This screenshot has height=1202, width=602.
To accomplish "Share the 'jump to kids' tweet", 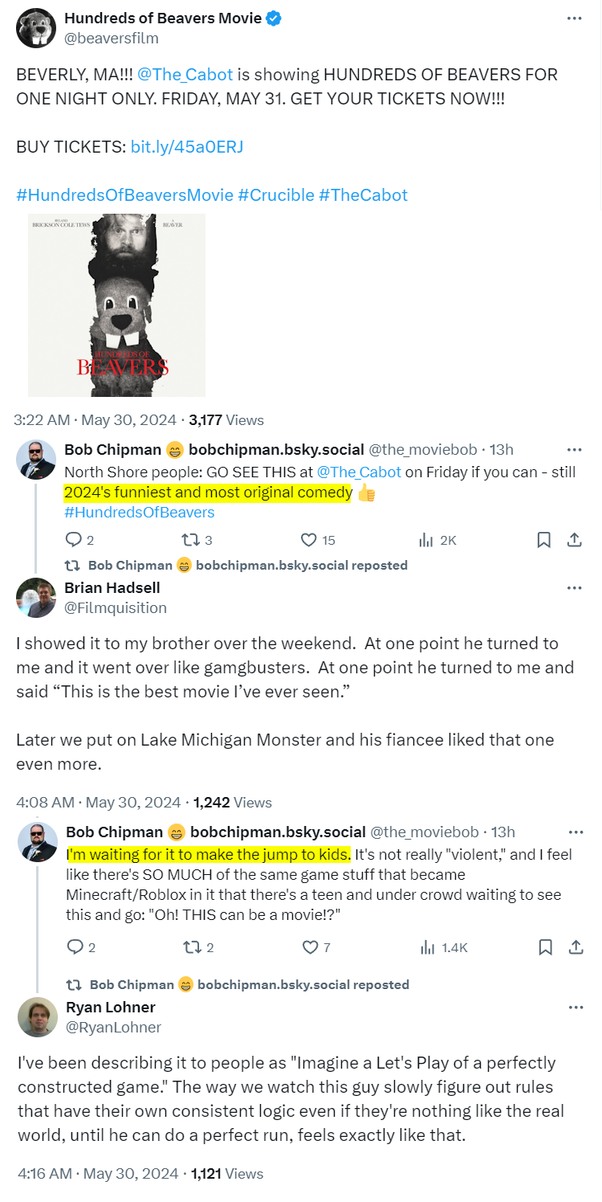I will point(576,947).
